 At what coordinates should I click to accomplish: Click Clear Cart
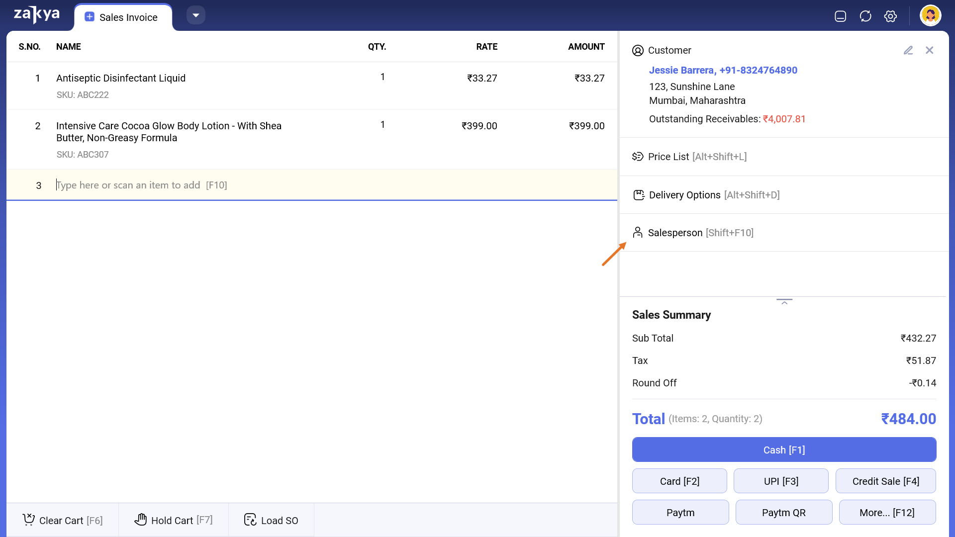(x=63, y=521)
